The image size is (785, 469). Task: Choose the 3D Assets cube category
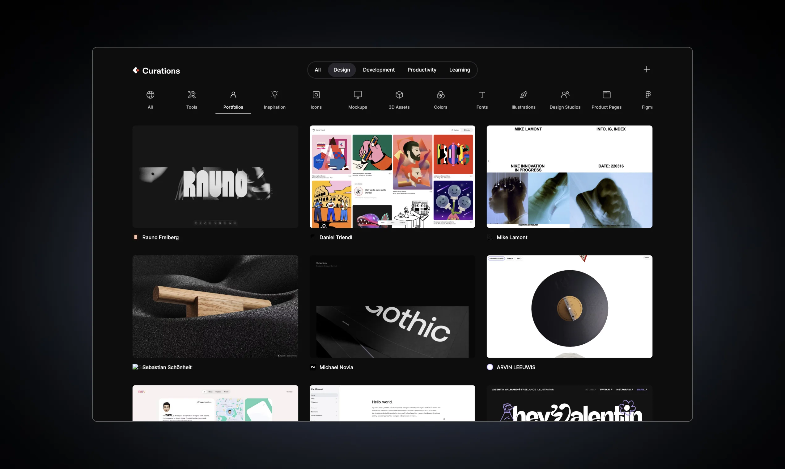click(x=399, y=95)
